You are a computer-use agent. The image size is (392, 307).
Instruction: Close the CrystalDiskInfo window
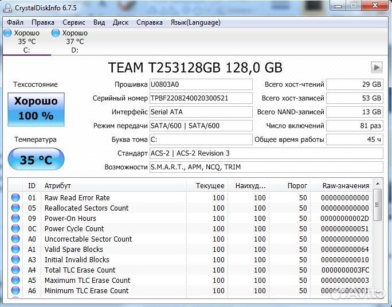[375, 6]
